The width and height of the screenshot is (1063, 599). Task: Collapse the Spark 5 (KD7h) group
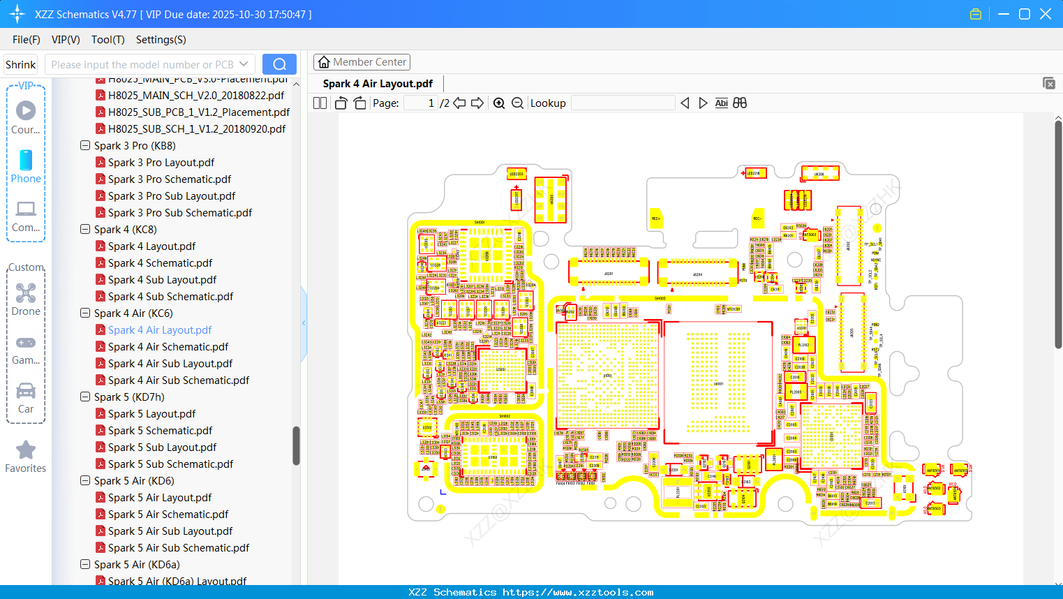(x=84, y=397)
